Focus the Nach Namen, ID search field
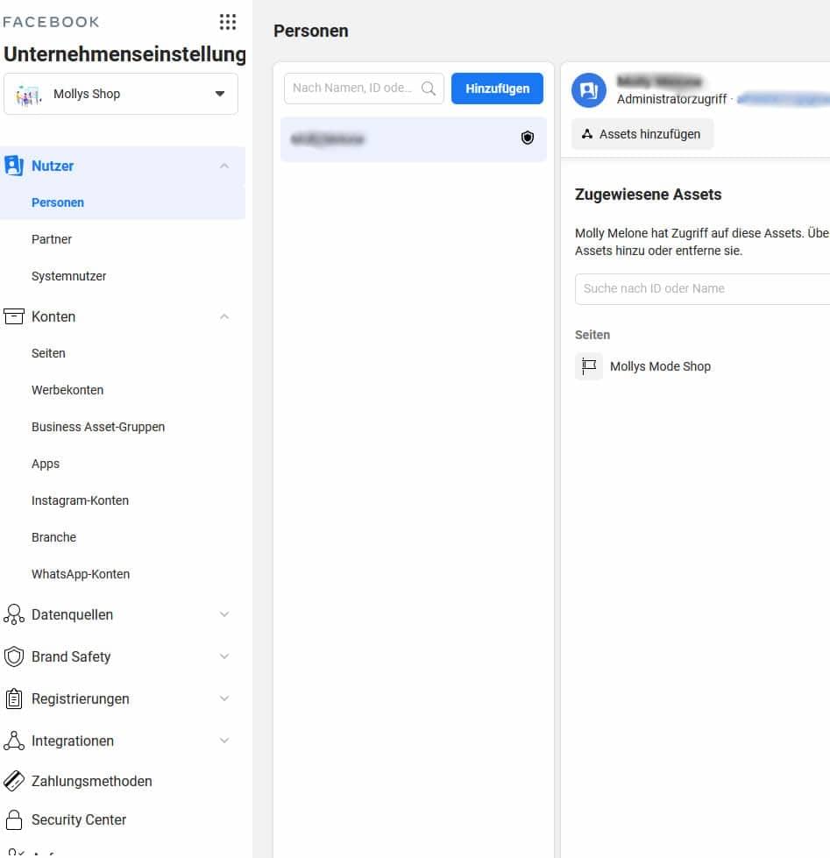 (364, 89)
